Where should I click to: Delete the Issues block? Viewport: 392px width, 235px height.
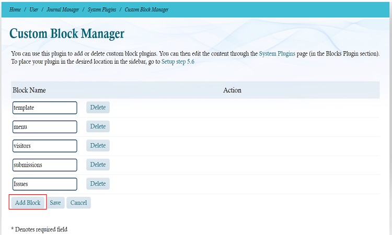[x=98, y=184]
